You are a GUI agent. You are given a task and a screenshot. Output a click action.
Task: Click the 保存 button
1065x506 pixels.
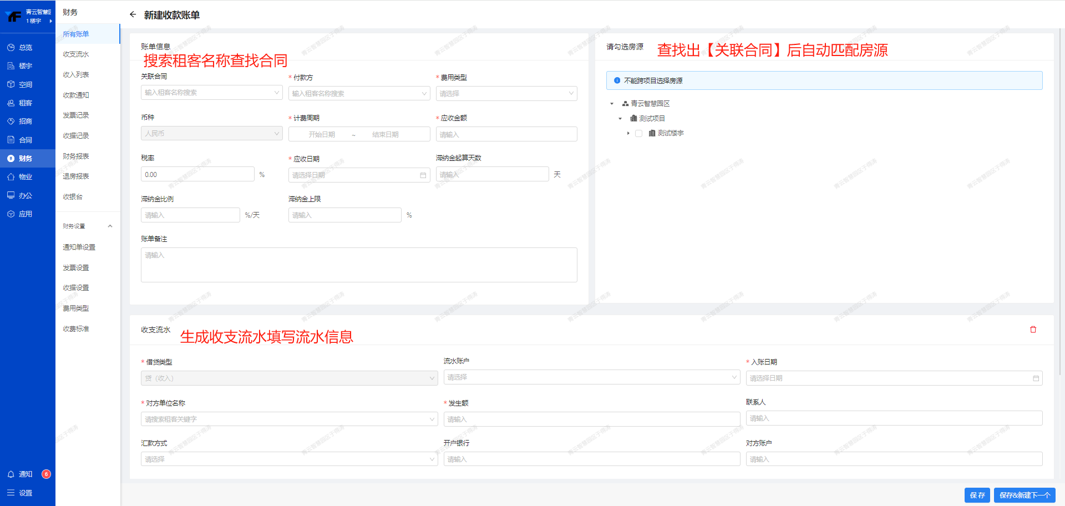pos(977,495)
